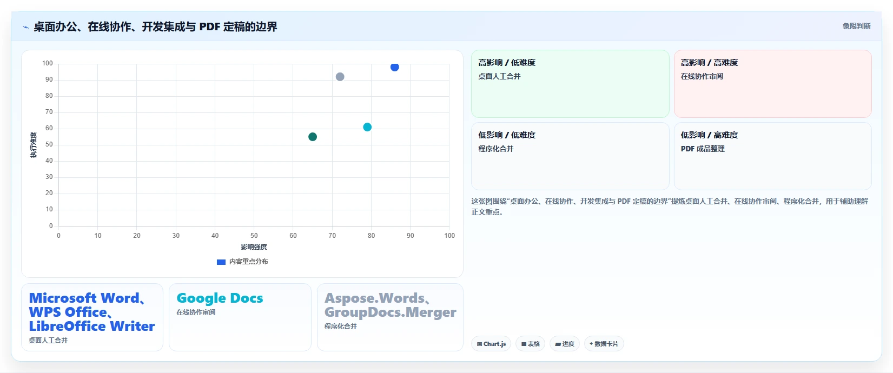Click the header icon beside the title
Screen dimensions: 893x373
click(x=25, y=27)
